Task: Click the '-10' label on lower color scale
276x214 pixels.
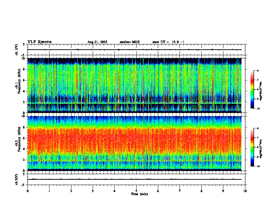Action: coord(258,166)
